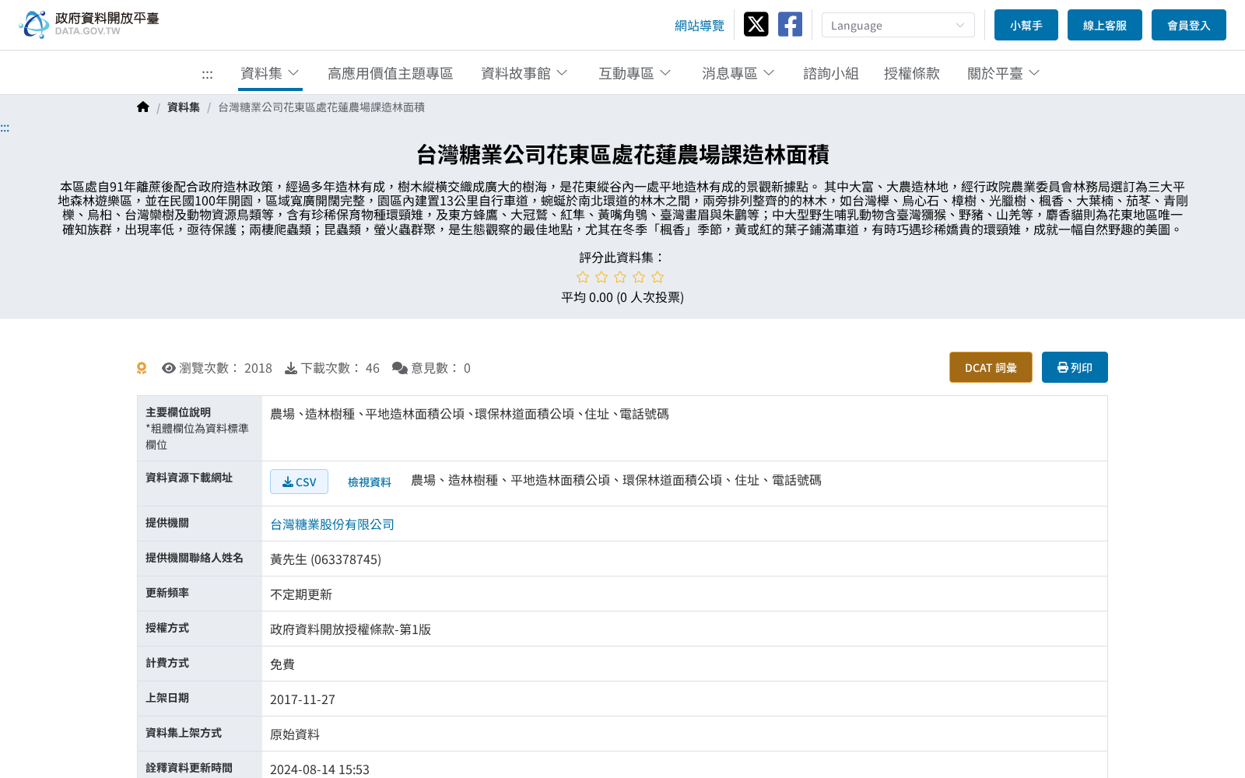Expand the 資料故事館 menu
1245x778 pixels.
click(524, 73)
